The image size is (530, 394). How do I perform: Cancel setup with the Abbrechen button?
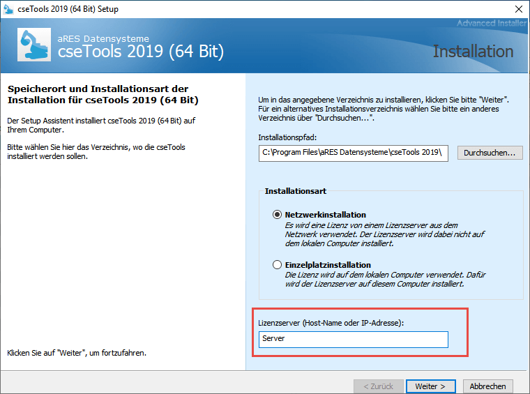[x=487, y=386]
